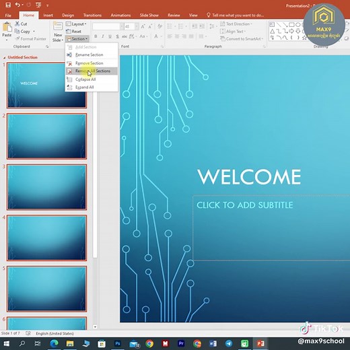Open File Explorer from taskbar
350x350 pixels.
(70, 343)
